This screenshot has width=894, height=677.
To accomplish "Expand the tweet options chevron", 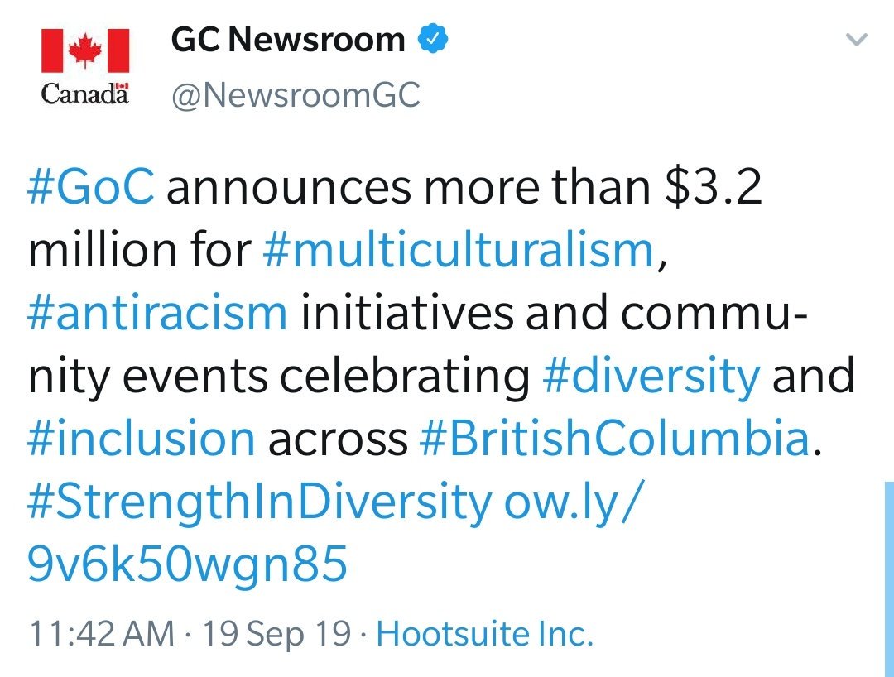I will pyautogui.click(x=856, y=40).
